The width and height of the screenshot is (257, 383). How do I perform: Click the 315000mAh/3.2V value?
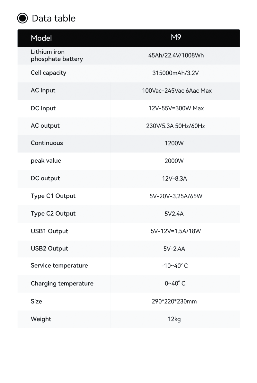point(175,73)
